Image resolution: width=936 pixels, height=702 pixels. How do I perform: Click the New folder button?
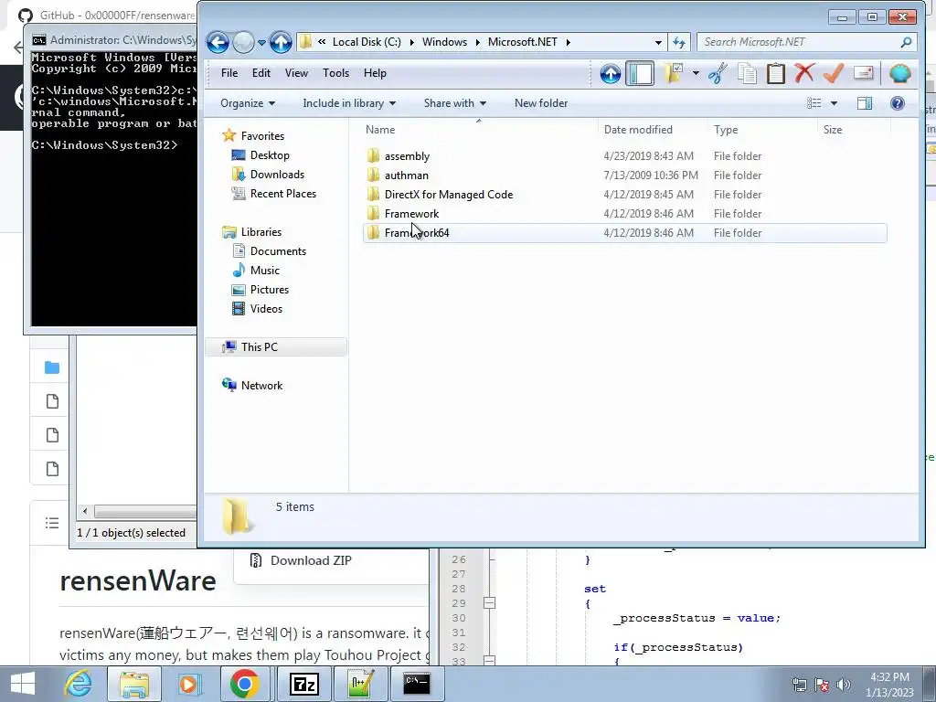(x=541, y=103)
